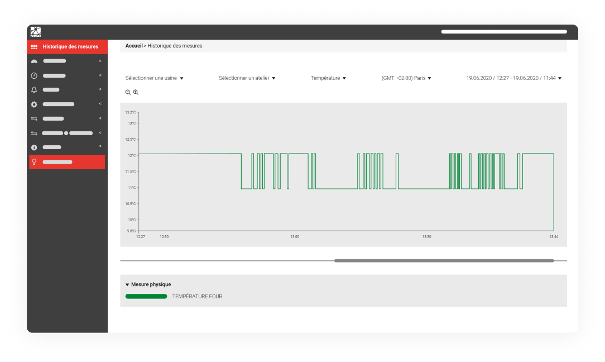Screen dimensions: 605x362
Task: Expand the bell menu item chevron
Action: (100, 89)
